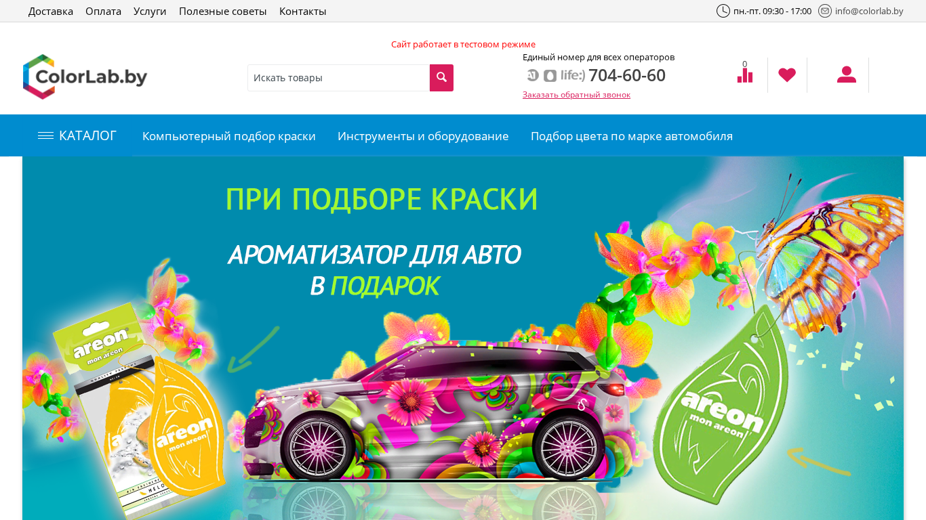Viewport: 926px width, 520px height.
Task: Open the Оплата menu item
Action: [x=103, y=12]
